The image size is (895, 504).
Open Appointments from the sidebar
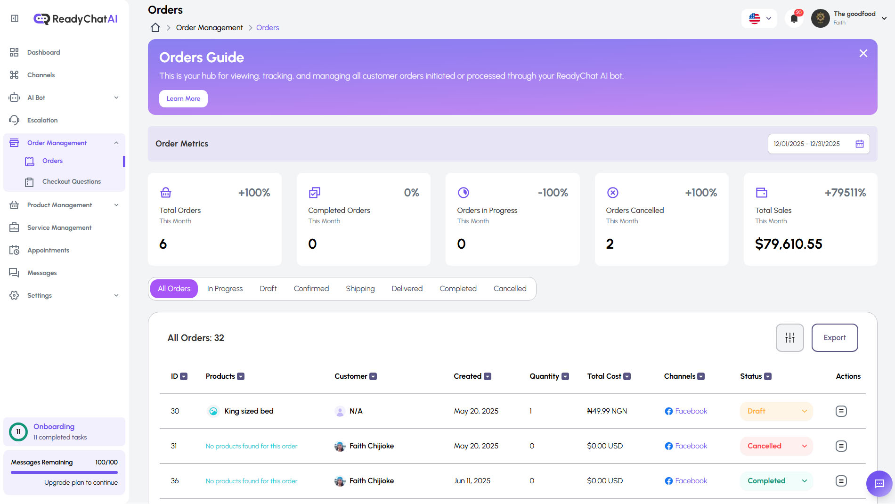[48, 250]
